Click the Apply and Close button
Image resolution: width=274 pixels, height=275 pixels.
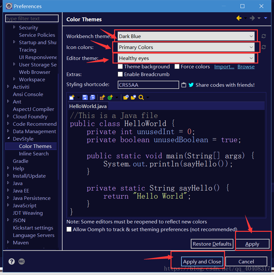[x=202, y=261]
